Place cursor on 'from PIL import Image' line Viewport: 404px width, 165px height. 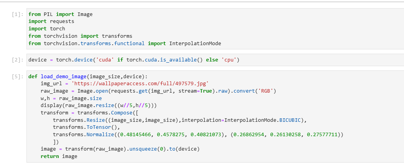(60, 14)
